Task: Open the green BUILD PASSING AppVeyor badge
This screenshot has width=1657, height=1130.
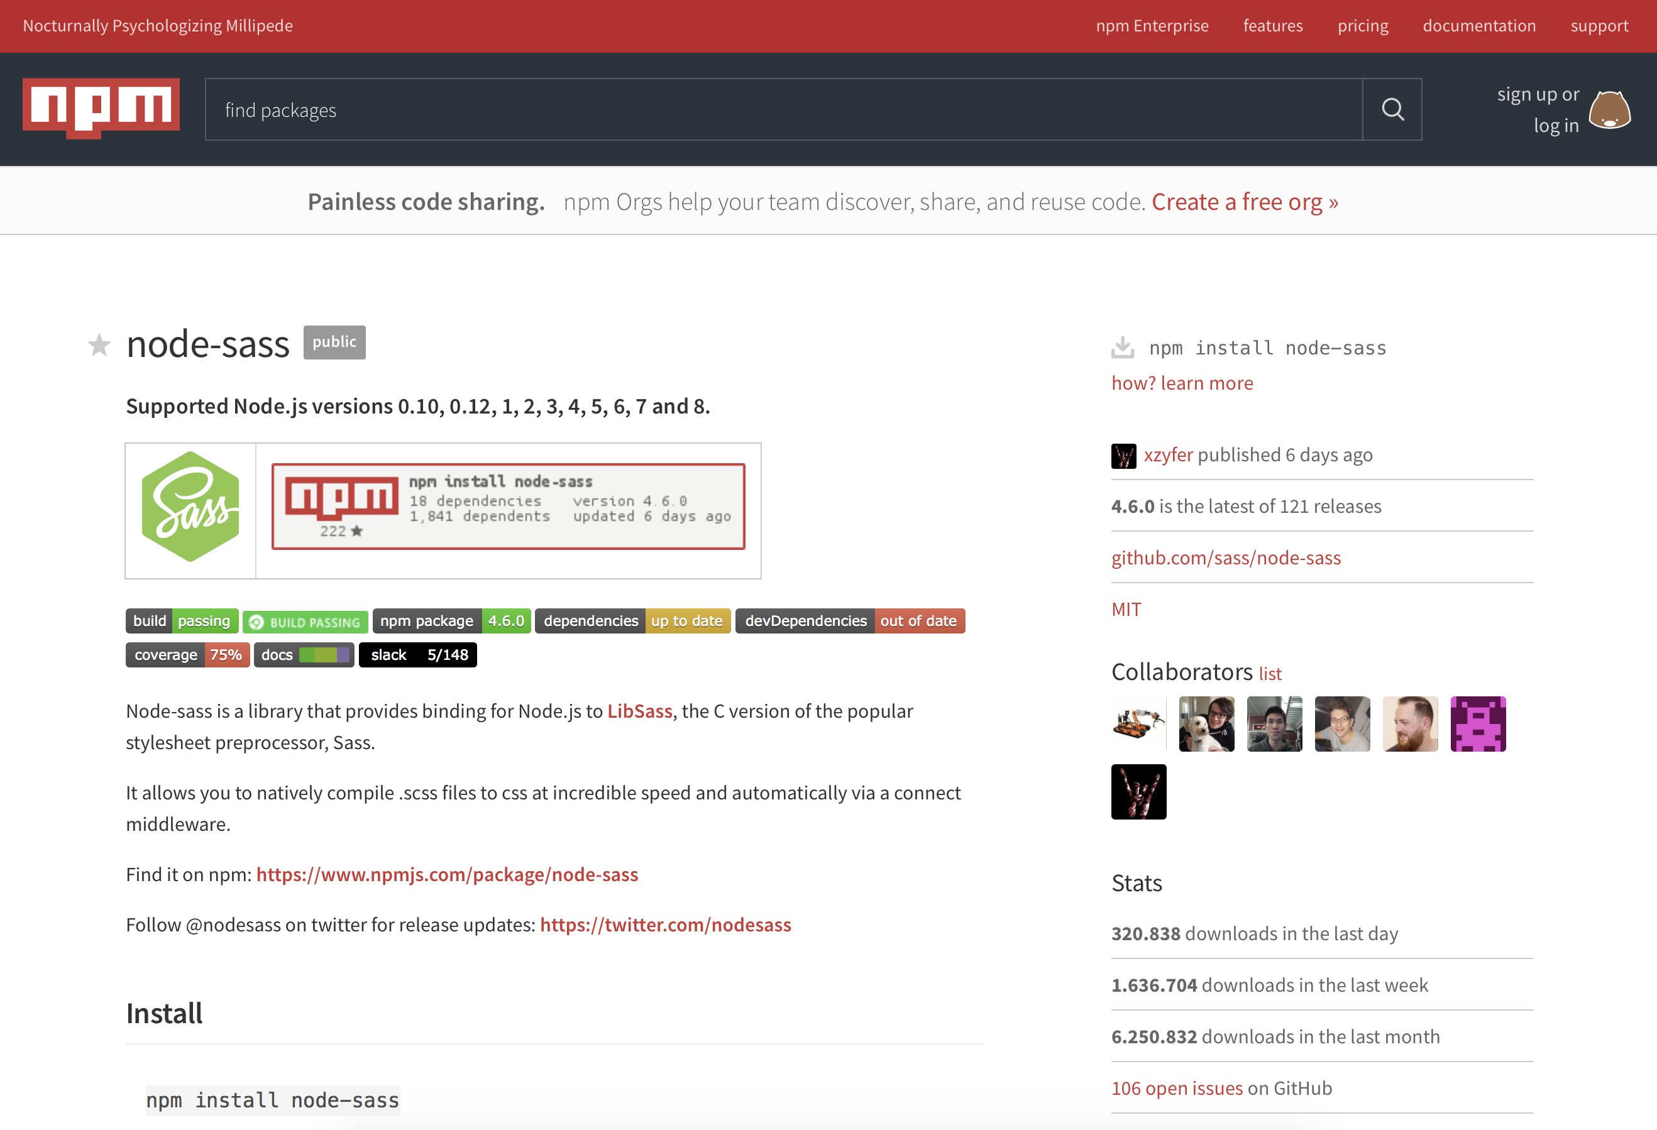Action: click(x=305, y=622)
